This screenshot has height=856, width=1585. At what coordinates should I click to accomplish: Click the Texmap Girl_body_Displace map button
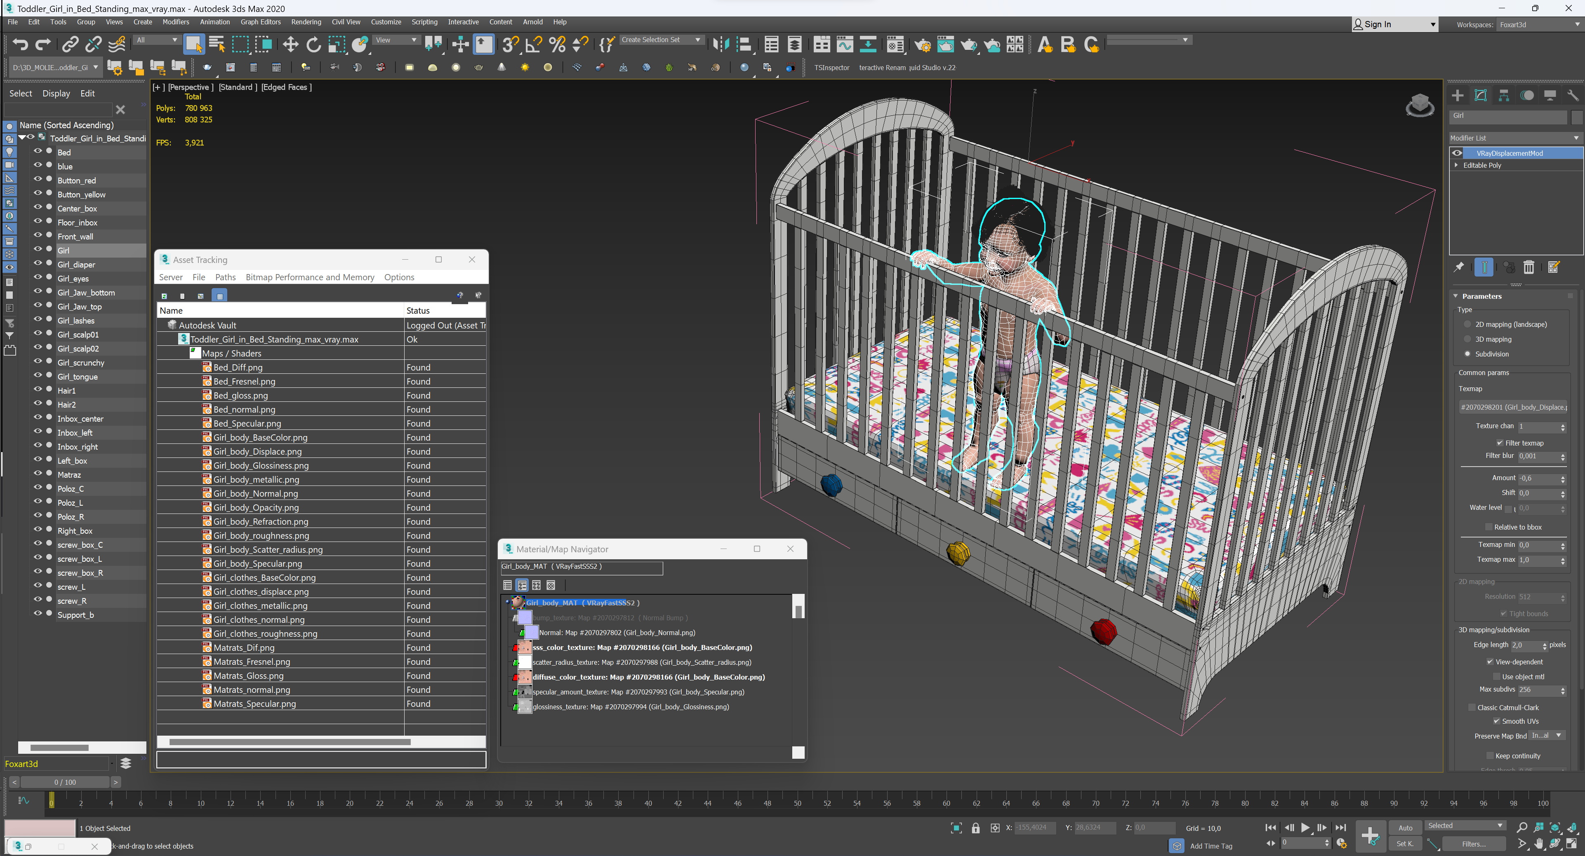(1512, 407)
